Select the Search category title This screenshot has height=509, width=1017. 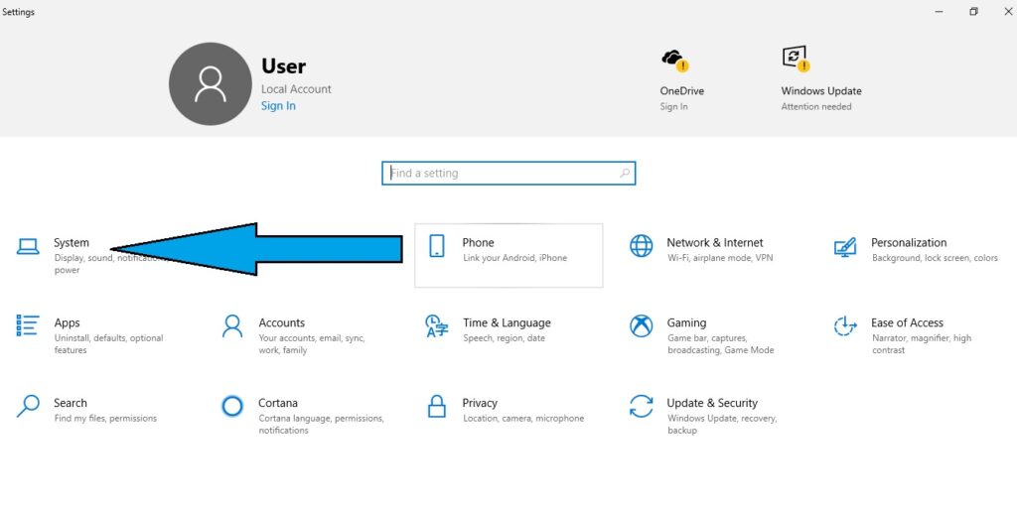coord(71,403)
